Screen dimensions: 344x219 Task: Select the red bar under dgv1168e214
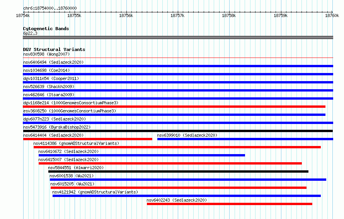pyautogui.click(x=174, y=107)
